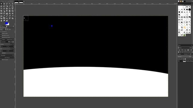Viewport: 193px width, 108px height.
Task: Toggle visibility eye of the layer
Action: coord(179,61)
